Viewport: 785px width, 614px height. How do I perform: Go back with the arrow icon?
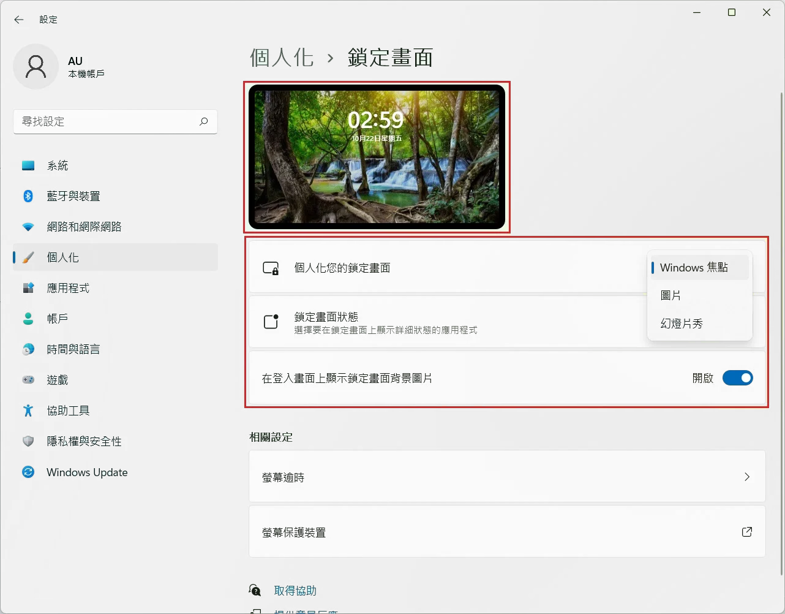click(19, 20)
